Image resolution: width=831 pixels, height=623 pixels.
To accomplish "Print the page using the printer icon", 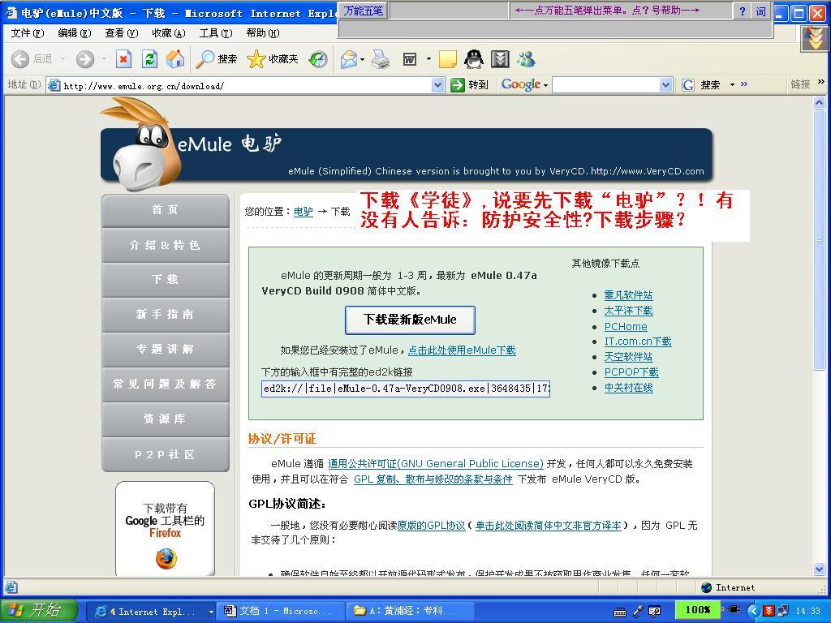I will click(x=381, y=58).
